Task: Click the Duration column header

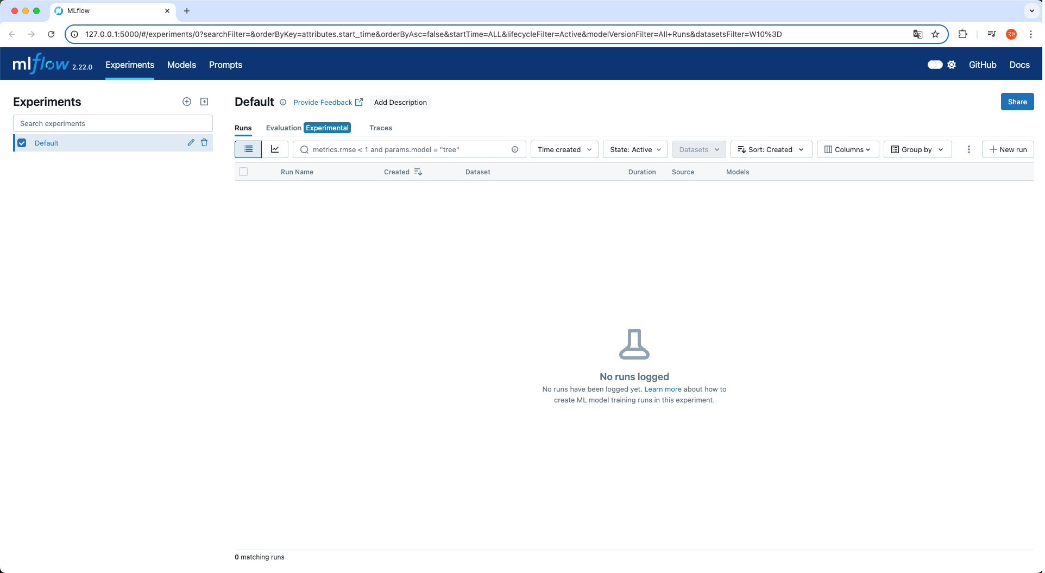Action: [x=641, y=172]
